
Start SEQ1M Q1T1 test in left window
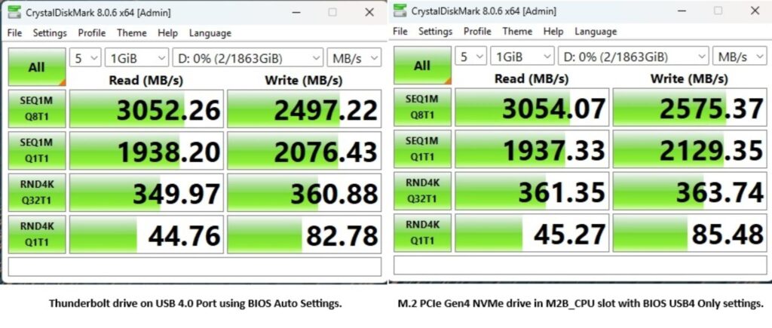click(37, 151)
